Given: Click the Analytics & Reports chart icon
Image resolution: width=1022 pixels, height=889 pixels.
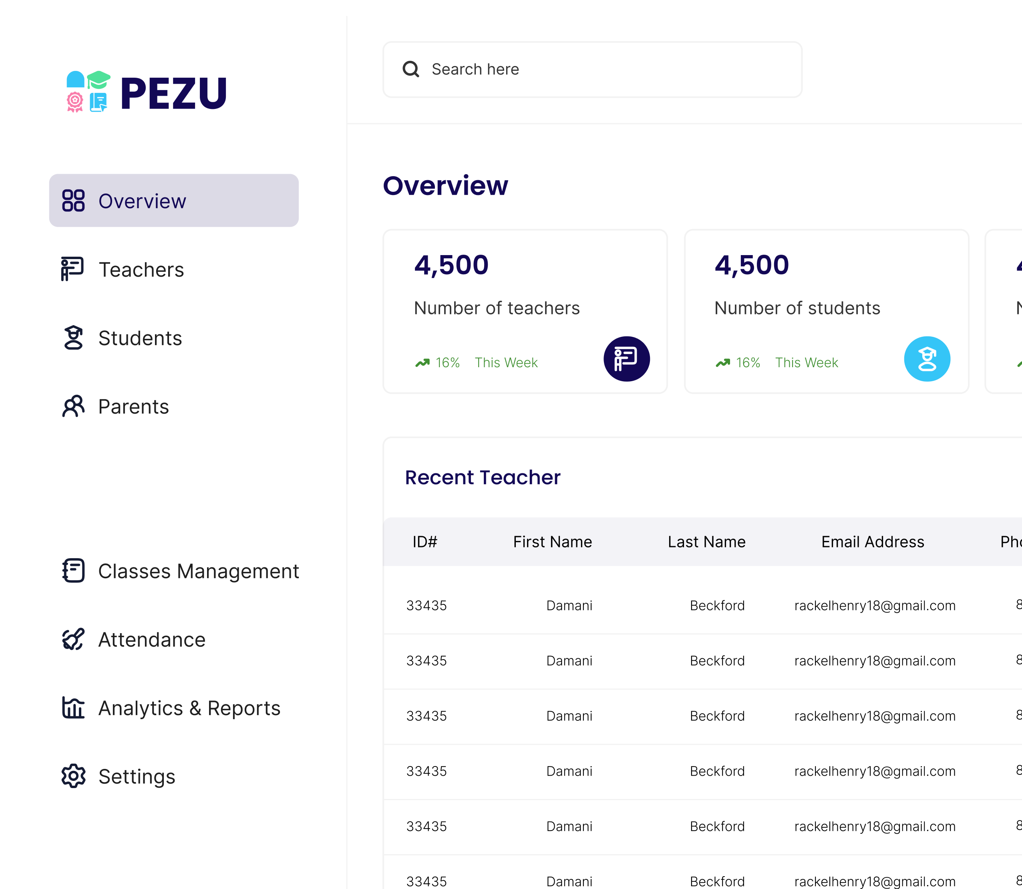Looking at the screenshot, I should click(73, 708).
